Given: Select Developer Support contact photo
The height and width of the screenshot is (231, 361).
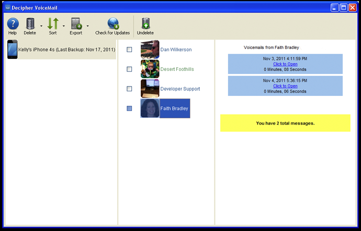Looking at the screenshot, I should [150, 89].
